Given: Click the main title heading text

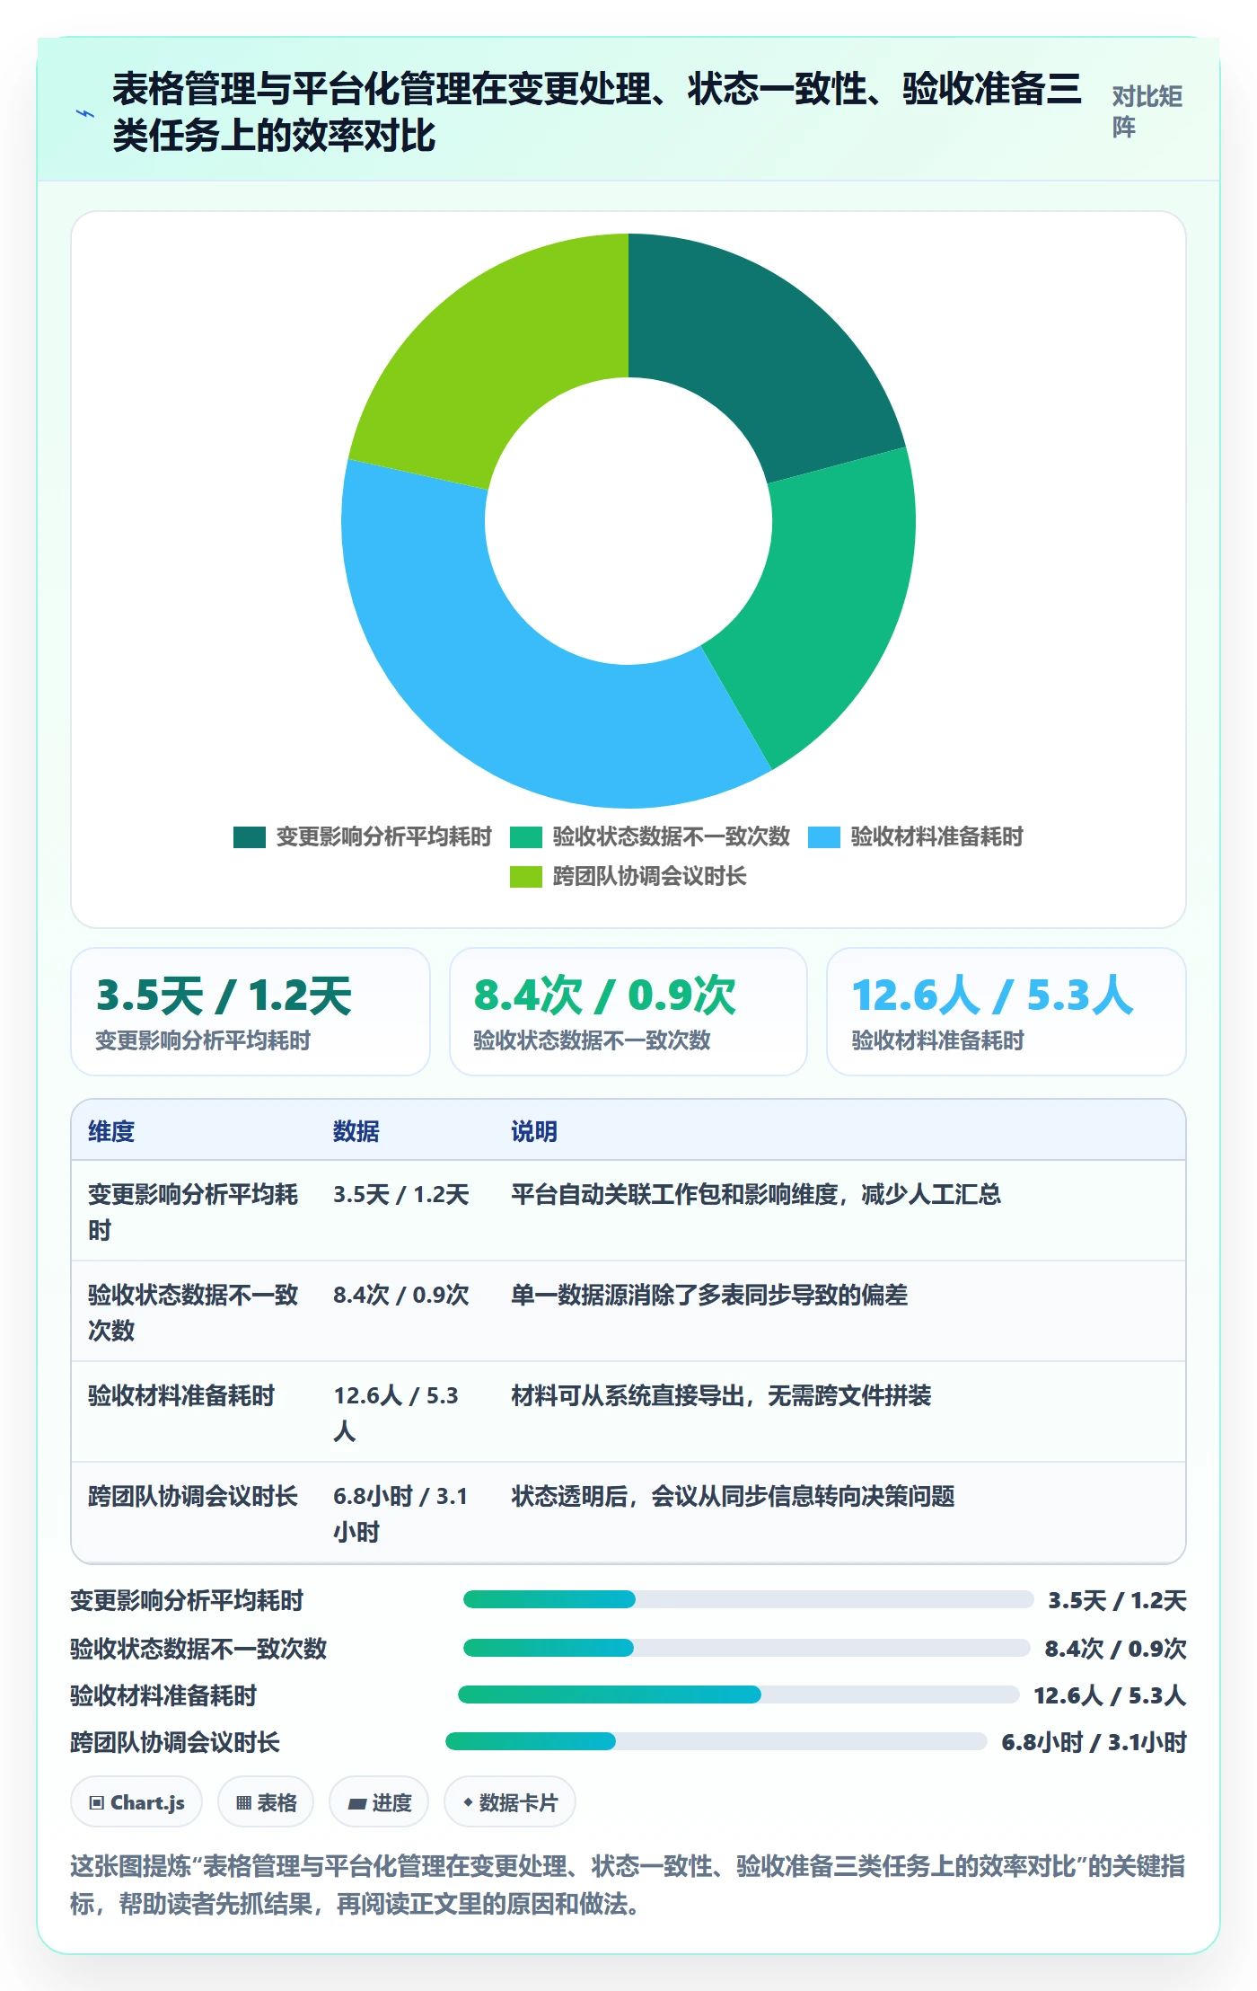Looking at the screenshot, I should (x=597, y=112).
